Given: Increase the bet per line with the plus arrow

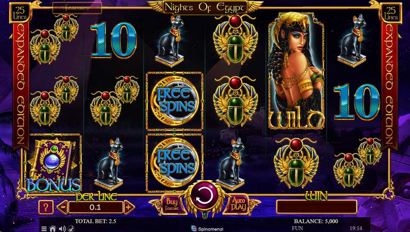Looking at the screenshot, I should tap(129, 208).
